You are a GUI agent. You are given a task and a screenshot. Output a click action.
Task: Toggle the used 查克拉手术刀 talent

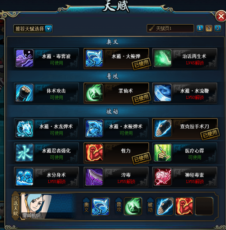(x=185, y=129)
